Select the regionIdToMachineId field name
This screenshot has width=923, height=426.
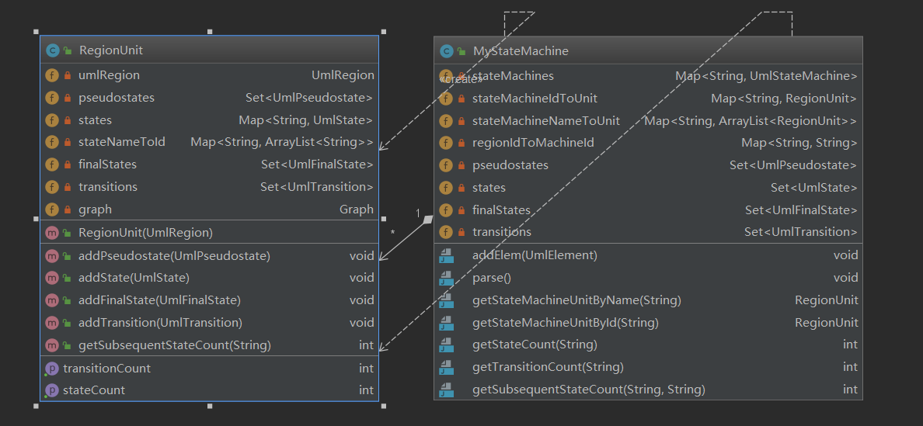click(x=533, y=143)
